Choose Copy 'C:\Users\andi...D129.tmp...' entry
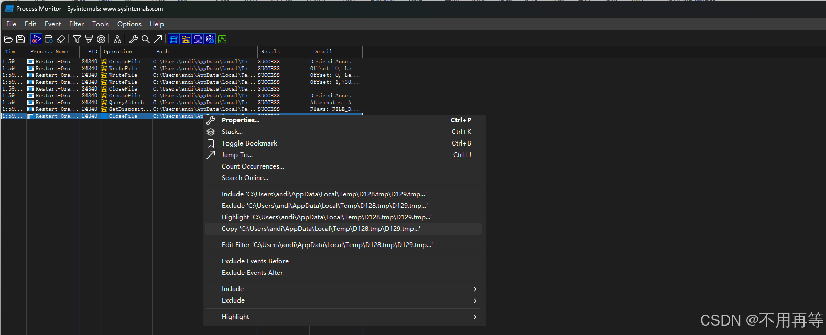The height and width of the screenshot is (335, 826). click(x=342, y=229)
